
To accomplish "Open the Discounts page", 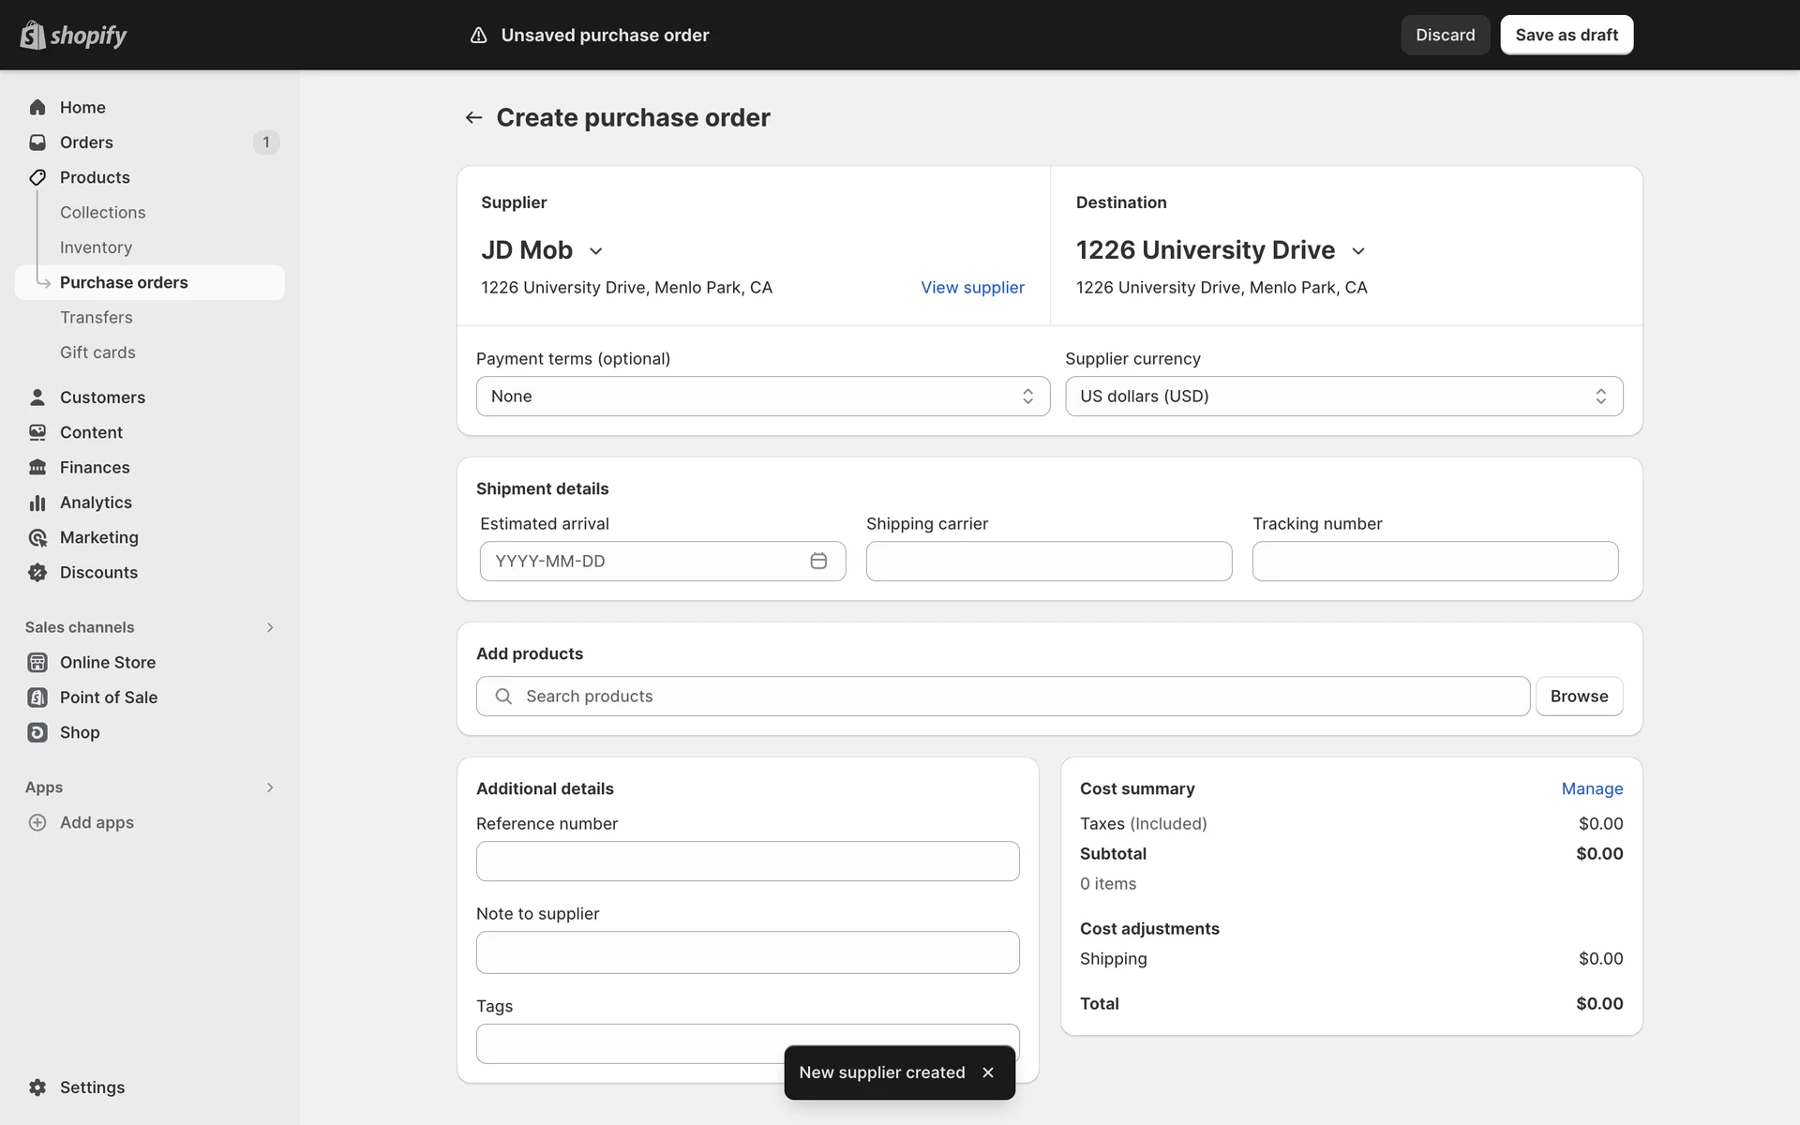I will tap(98, 572).
